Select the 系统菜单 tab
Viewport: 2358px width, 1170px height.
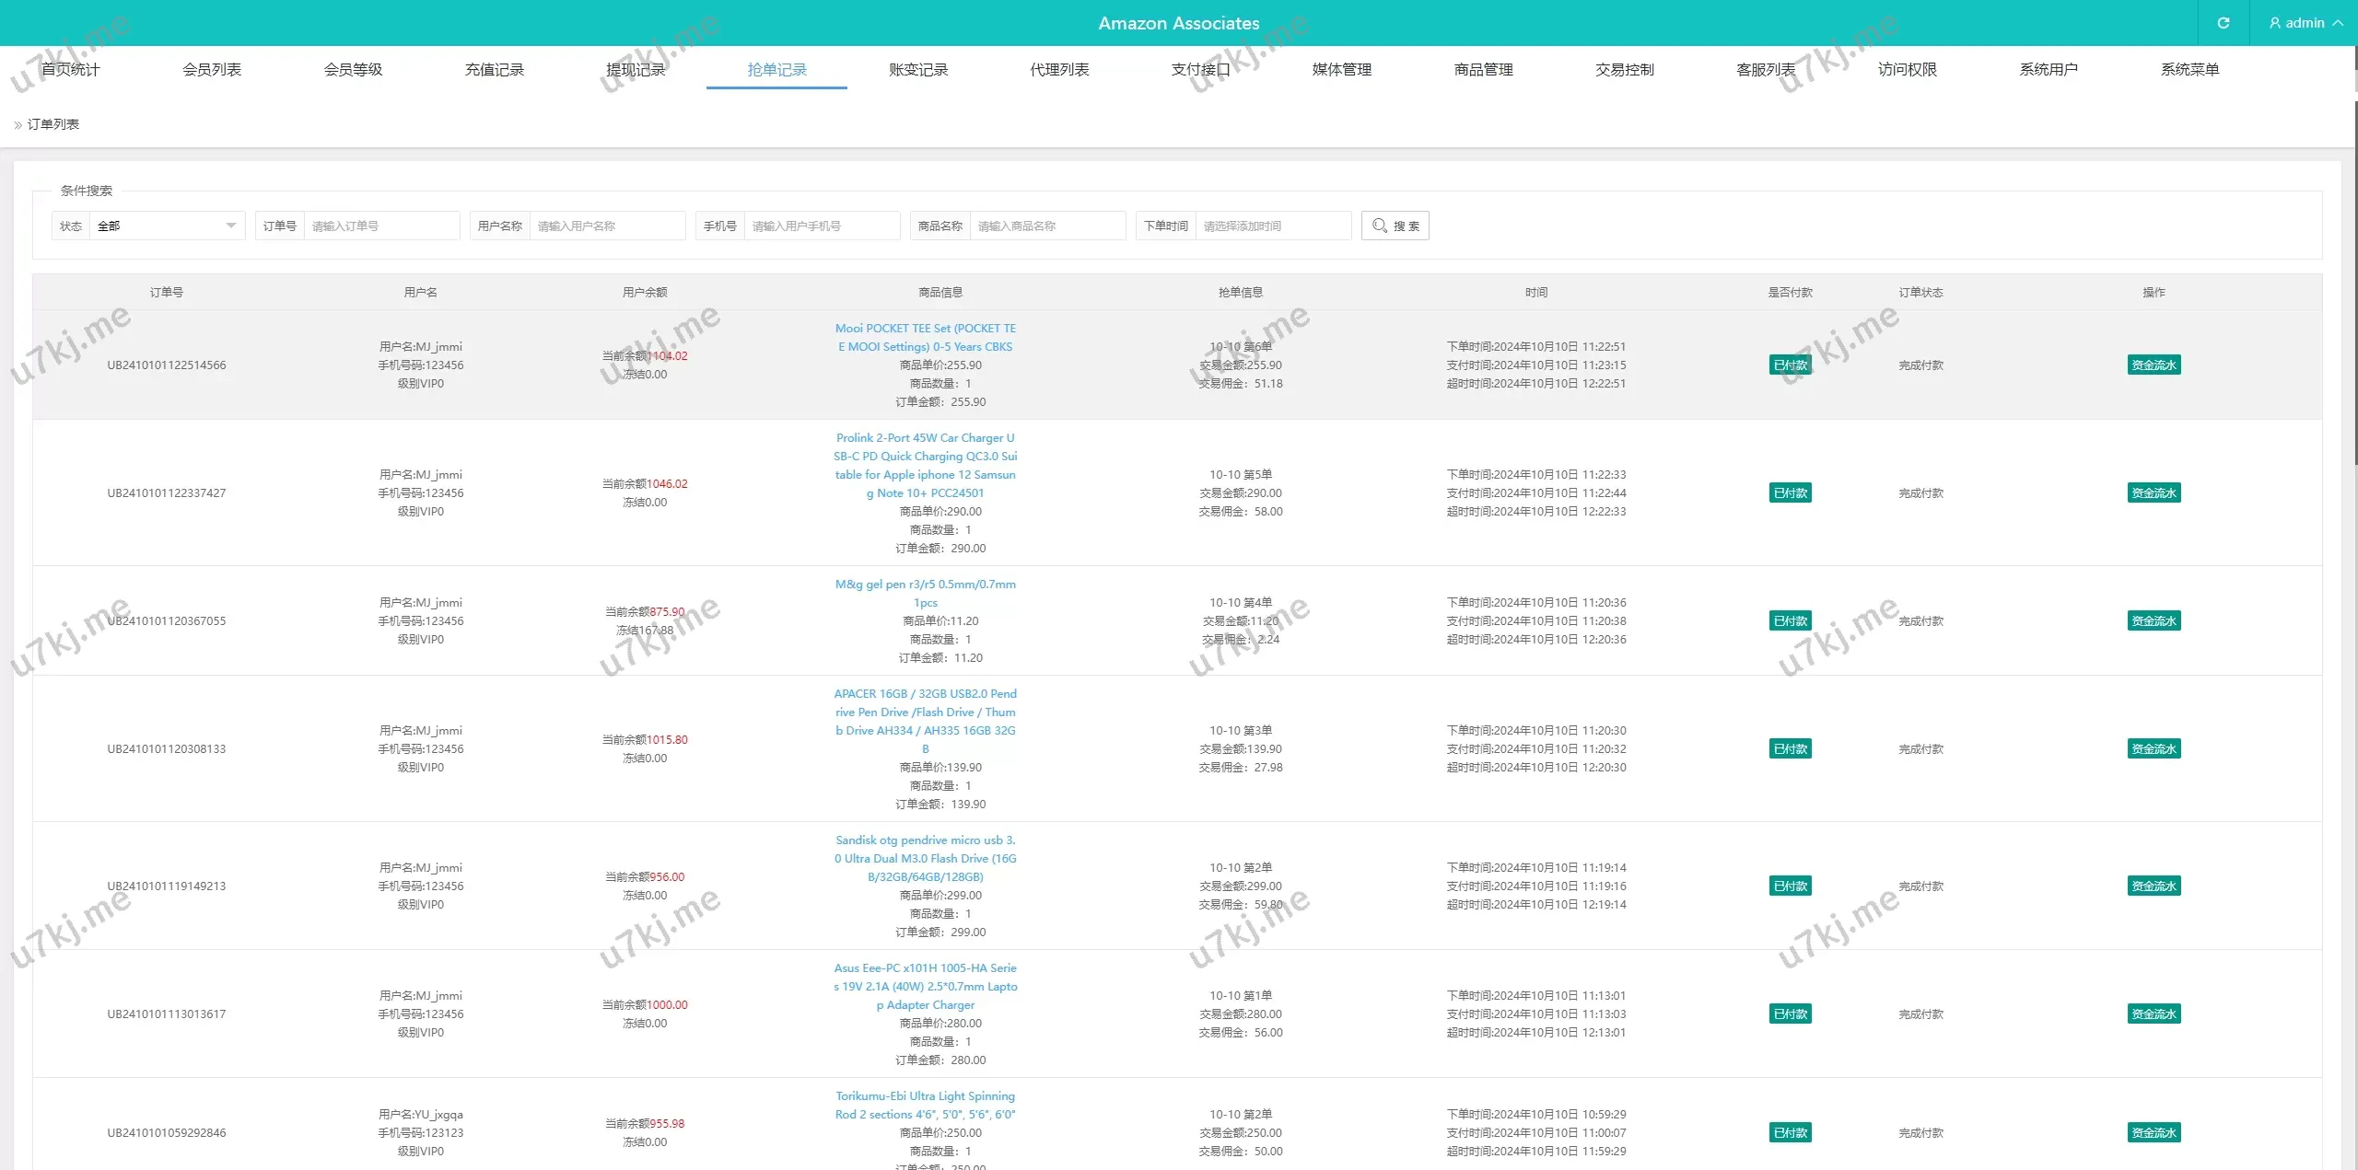click(x=2189, y=70)
